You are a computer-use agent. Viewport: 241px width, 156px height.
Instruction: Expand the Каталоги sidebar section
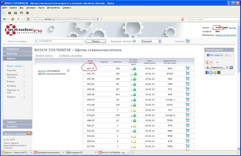pyautogui.click(x=17, y=127)
